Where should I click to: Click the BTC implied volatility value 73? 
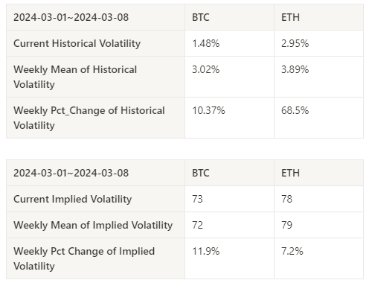pos(197,199)
